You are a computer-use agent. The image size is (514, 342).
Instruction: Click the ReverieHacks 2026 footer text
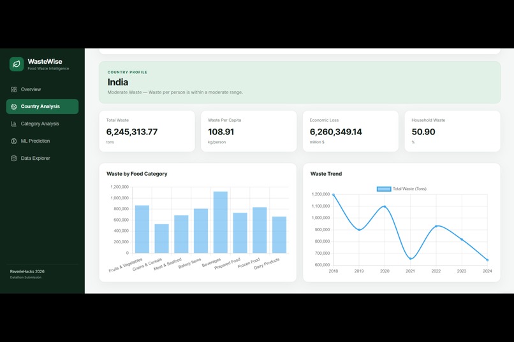27,272
